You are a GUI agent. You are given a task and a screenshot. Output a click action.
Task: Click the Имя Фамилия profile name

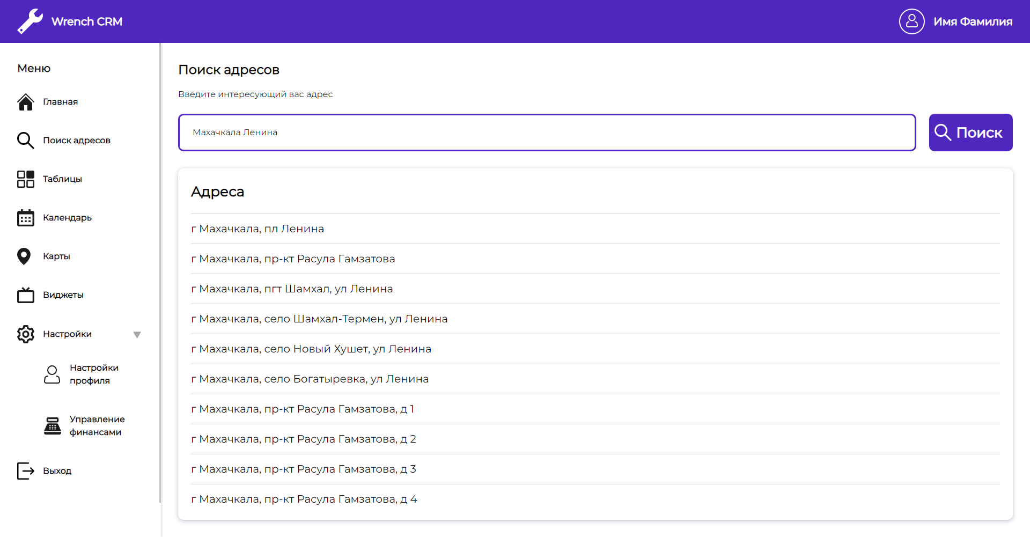973,21
